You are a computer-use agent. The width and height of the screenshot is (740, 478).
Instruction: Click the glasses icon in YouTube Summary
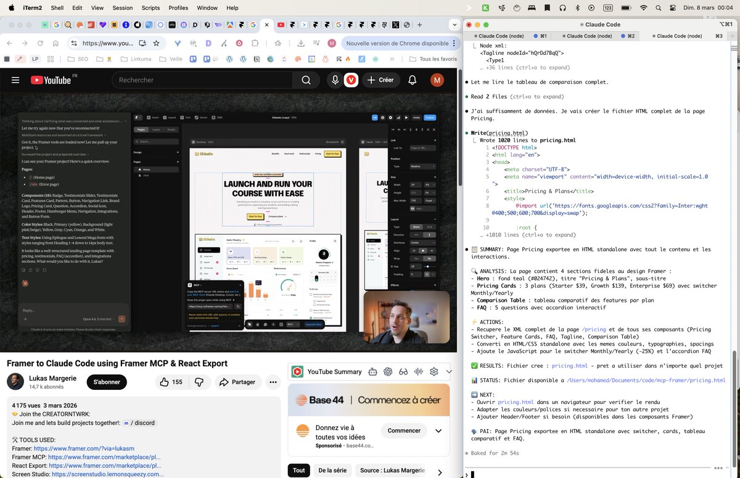tap(403, 371)
